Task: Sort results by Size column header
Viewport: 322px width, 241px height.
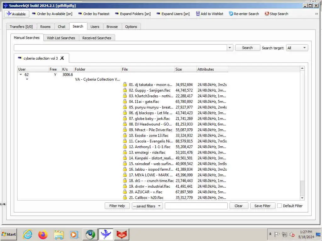Action: point(186,69)
